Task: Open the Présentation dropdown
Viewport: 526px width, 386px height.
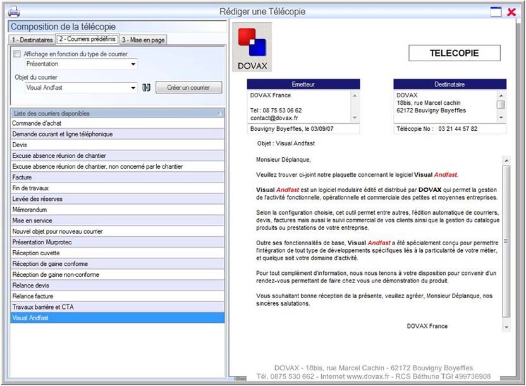Action: point(133,64)
